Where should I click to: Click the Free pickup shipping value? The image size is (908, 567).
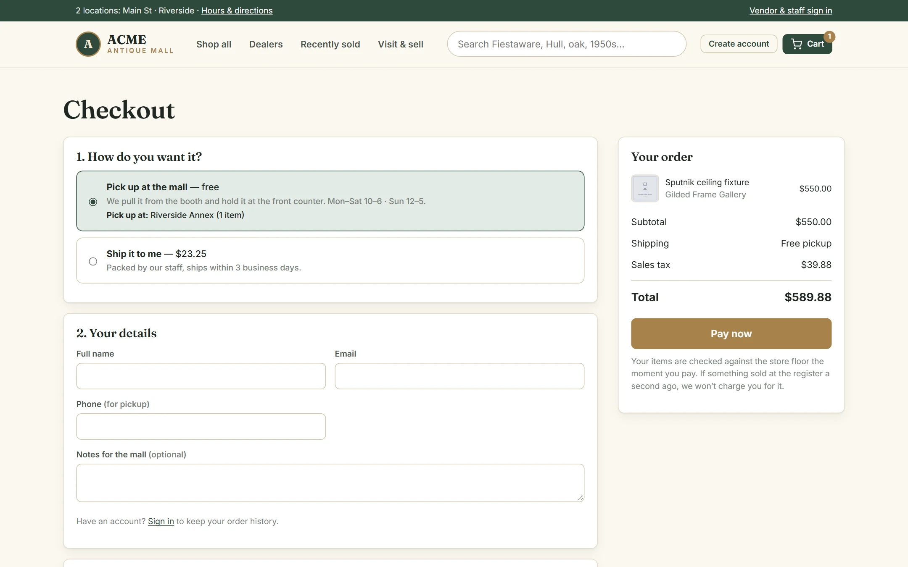click(806, 243)
